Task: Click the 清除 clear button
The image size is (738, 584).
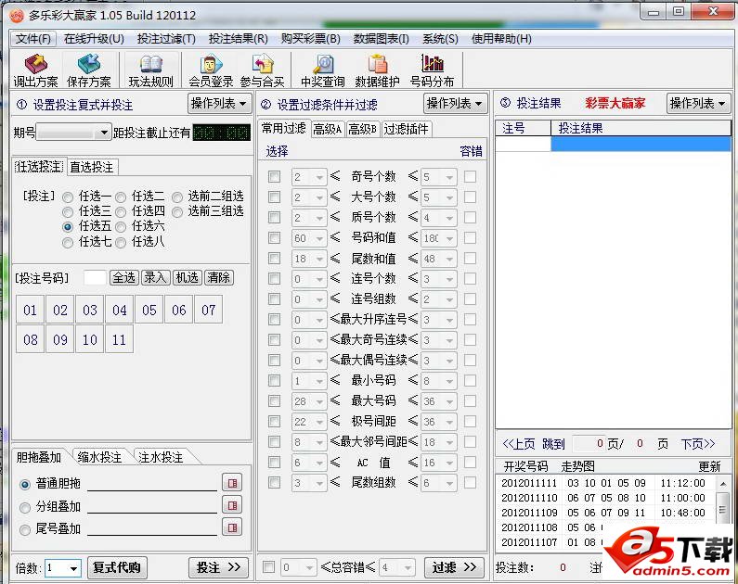Action: point(218,278)
